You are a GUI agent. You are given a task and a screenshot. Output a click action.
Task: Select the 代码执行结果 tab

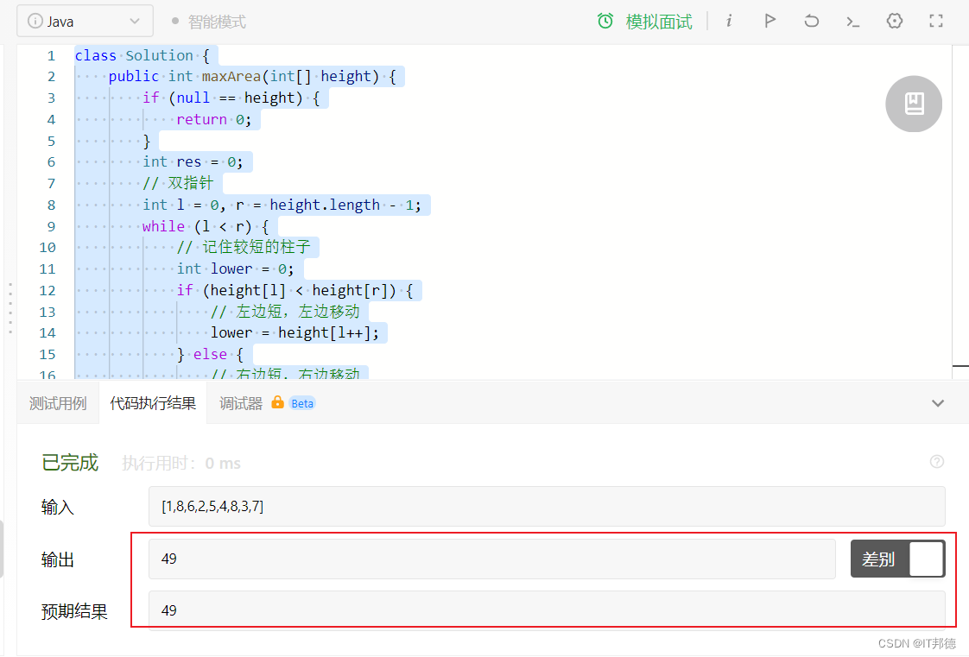click(153, 403)
